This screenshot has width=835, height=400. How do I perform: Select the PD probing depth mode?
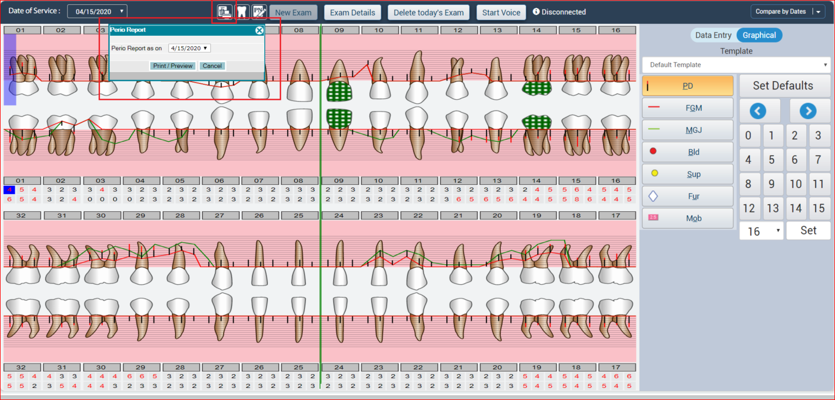(x=688, y=86)
